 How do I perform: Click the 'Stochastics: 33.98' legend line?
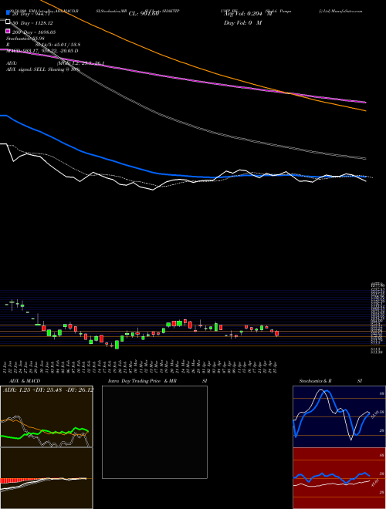(x=25, y=39)
